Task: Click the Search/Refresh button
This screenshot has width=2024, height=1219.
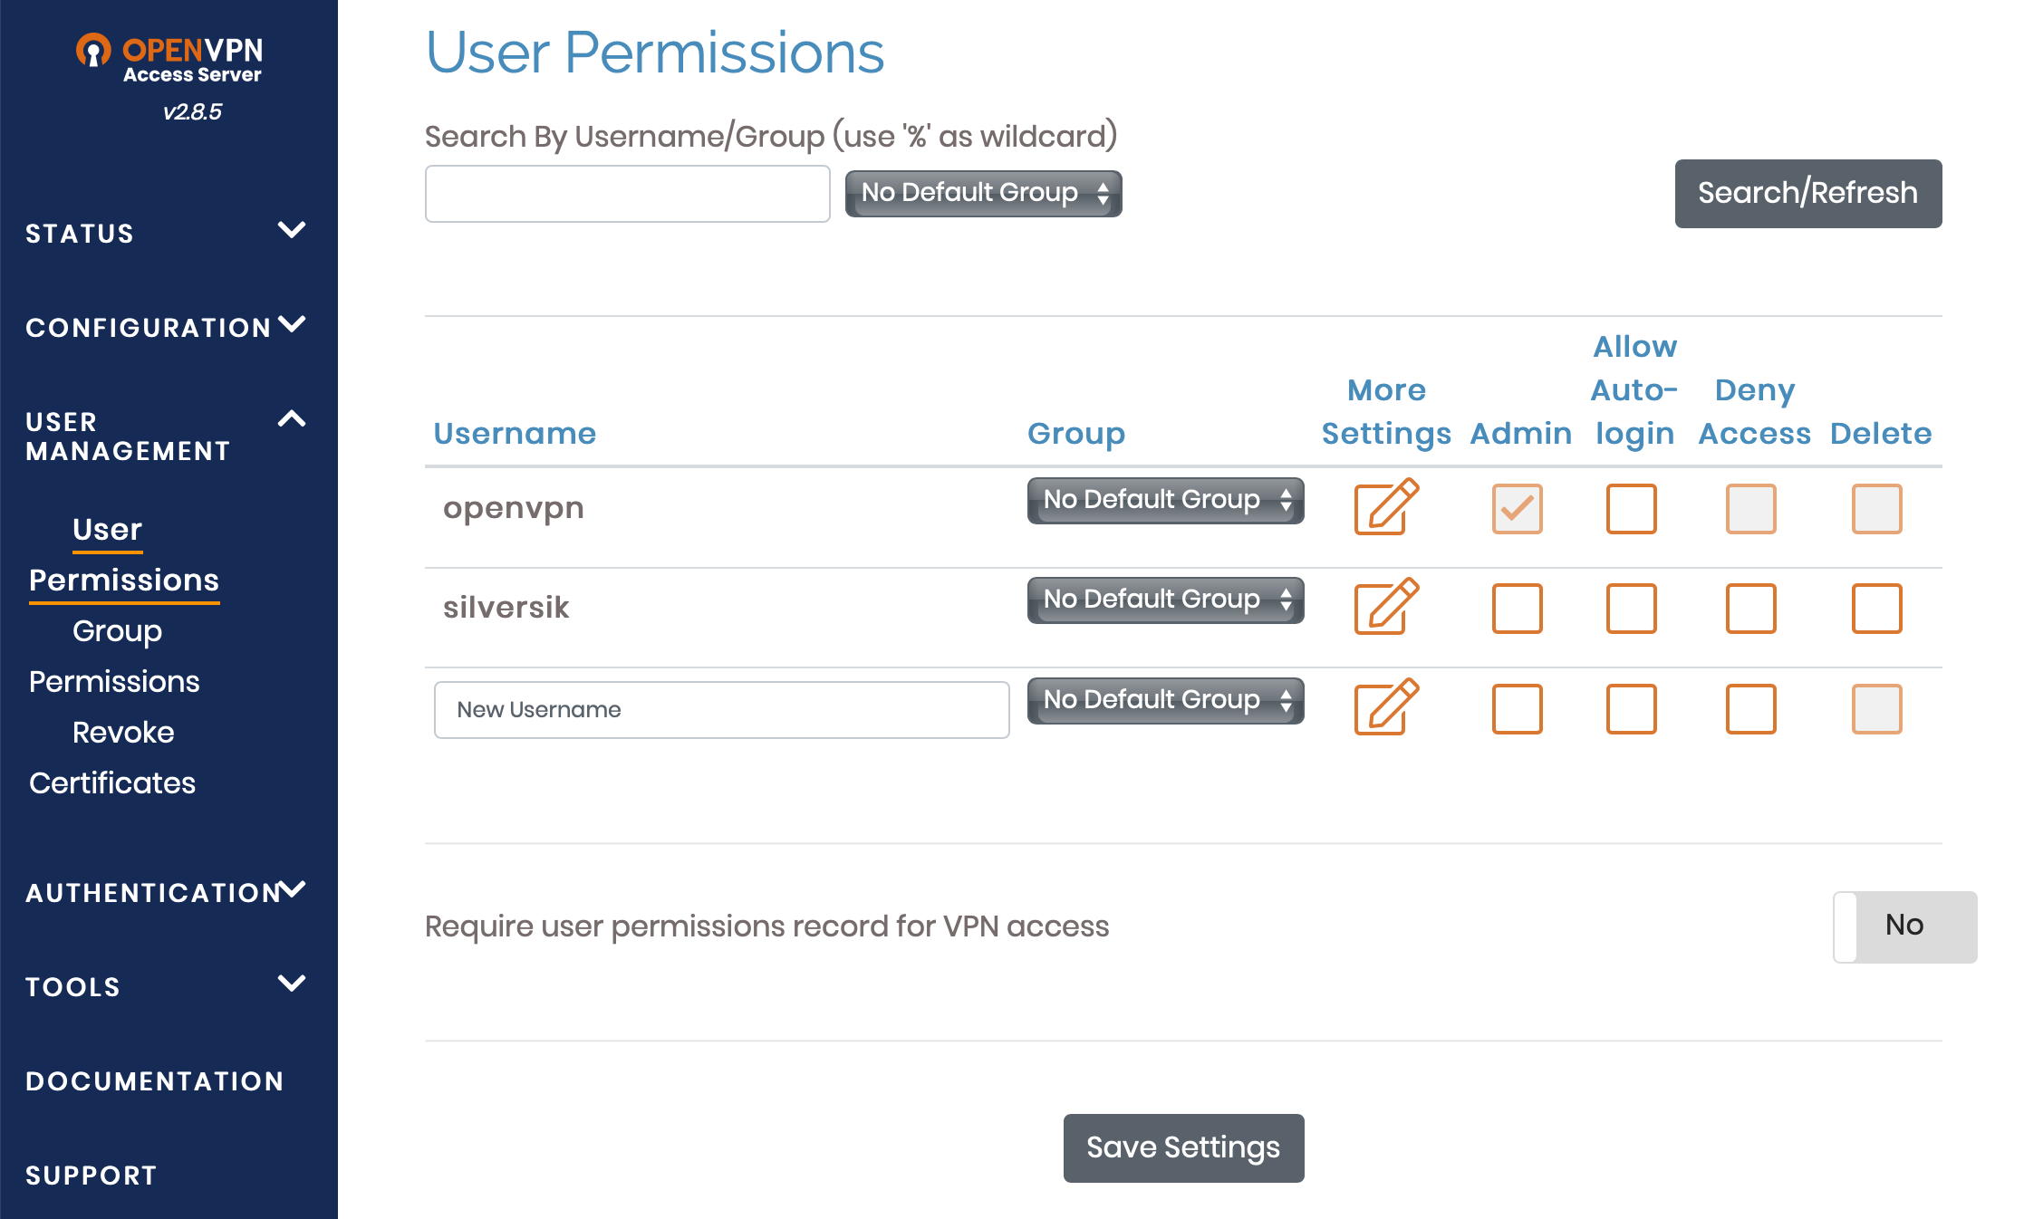Action: (1807, 193)
